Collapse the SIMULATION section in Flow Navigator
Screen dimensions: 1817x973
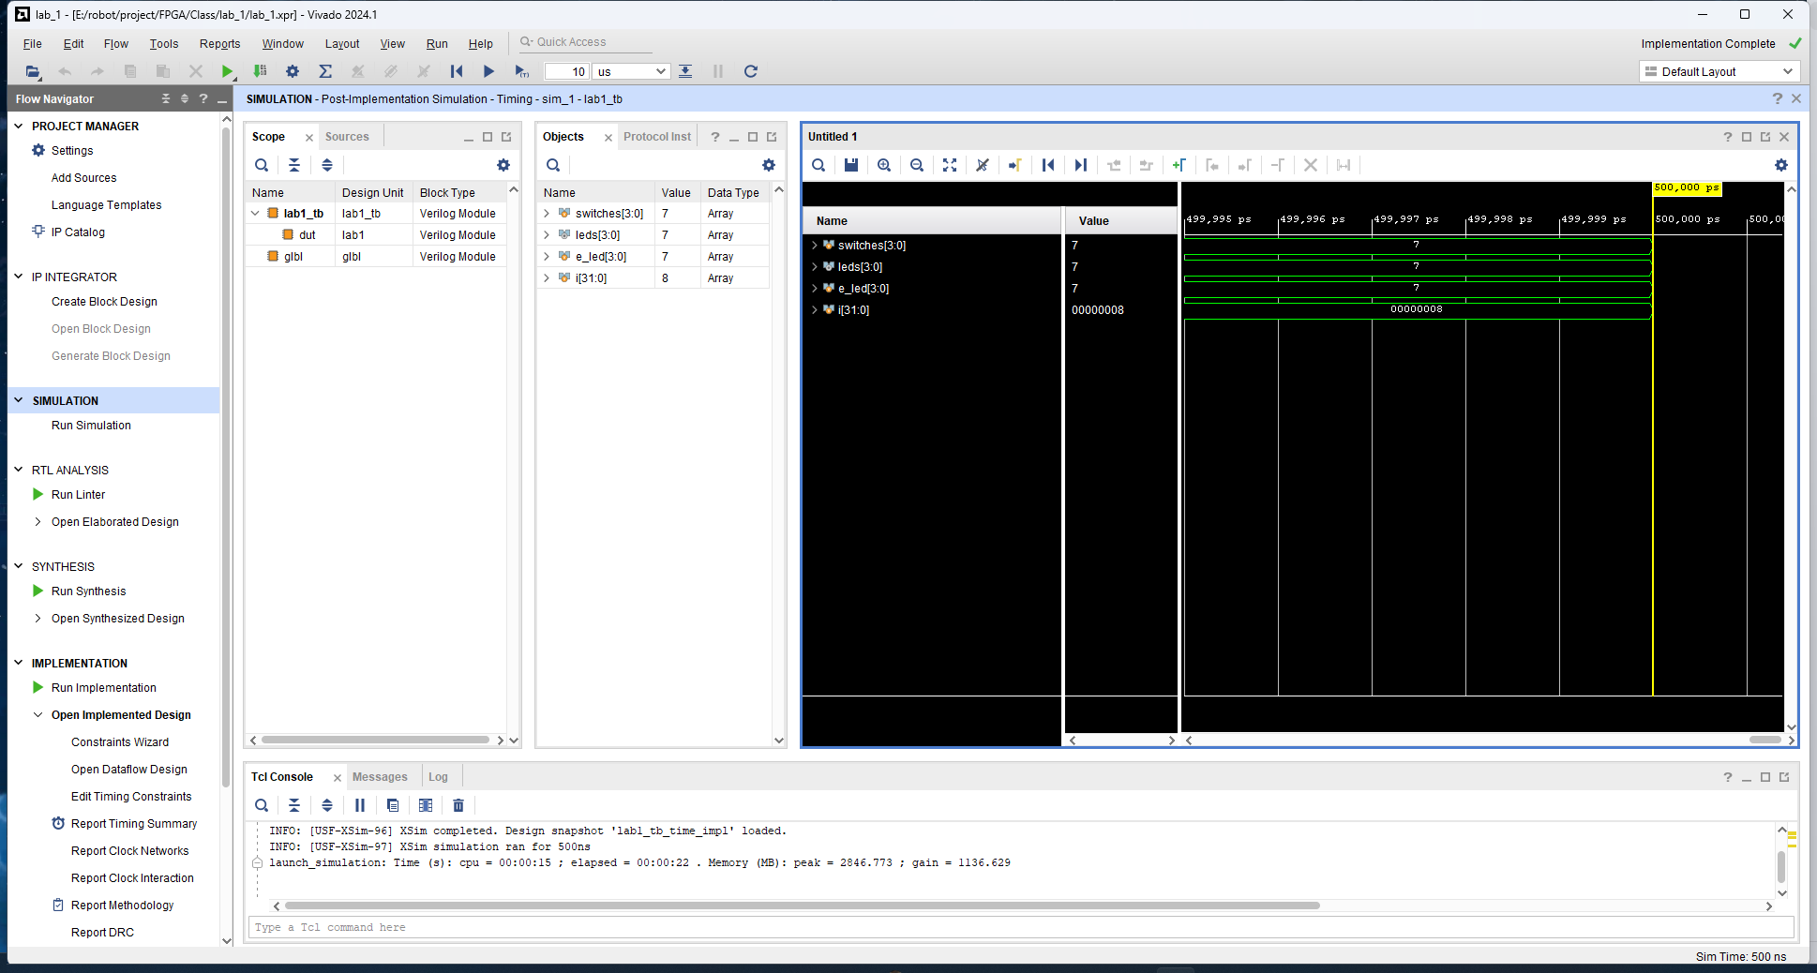[18, 400]
